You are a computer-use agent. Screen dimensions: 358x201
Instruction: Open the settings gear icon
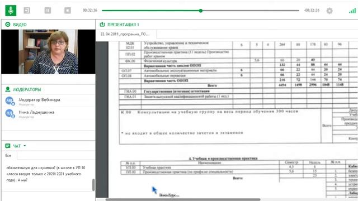(329, 11)
